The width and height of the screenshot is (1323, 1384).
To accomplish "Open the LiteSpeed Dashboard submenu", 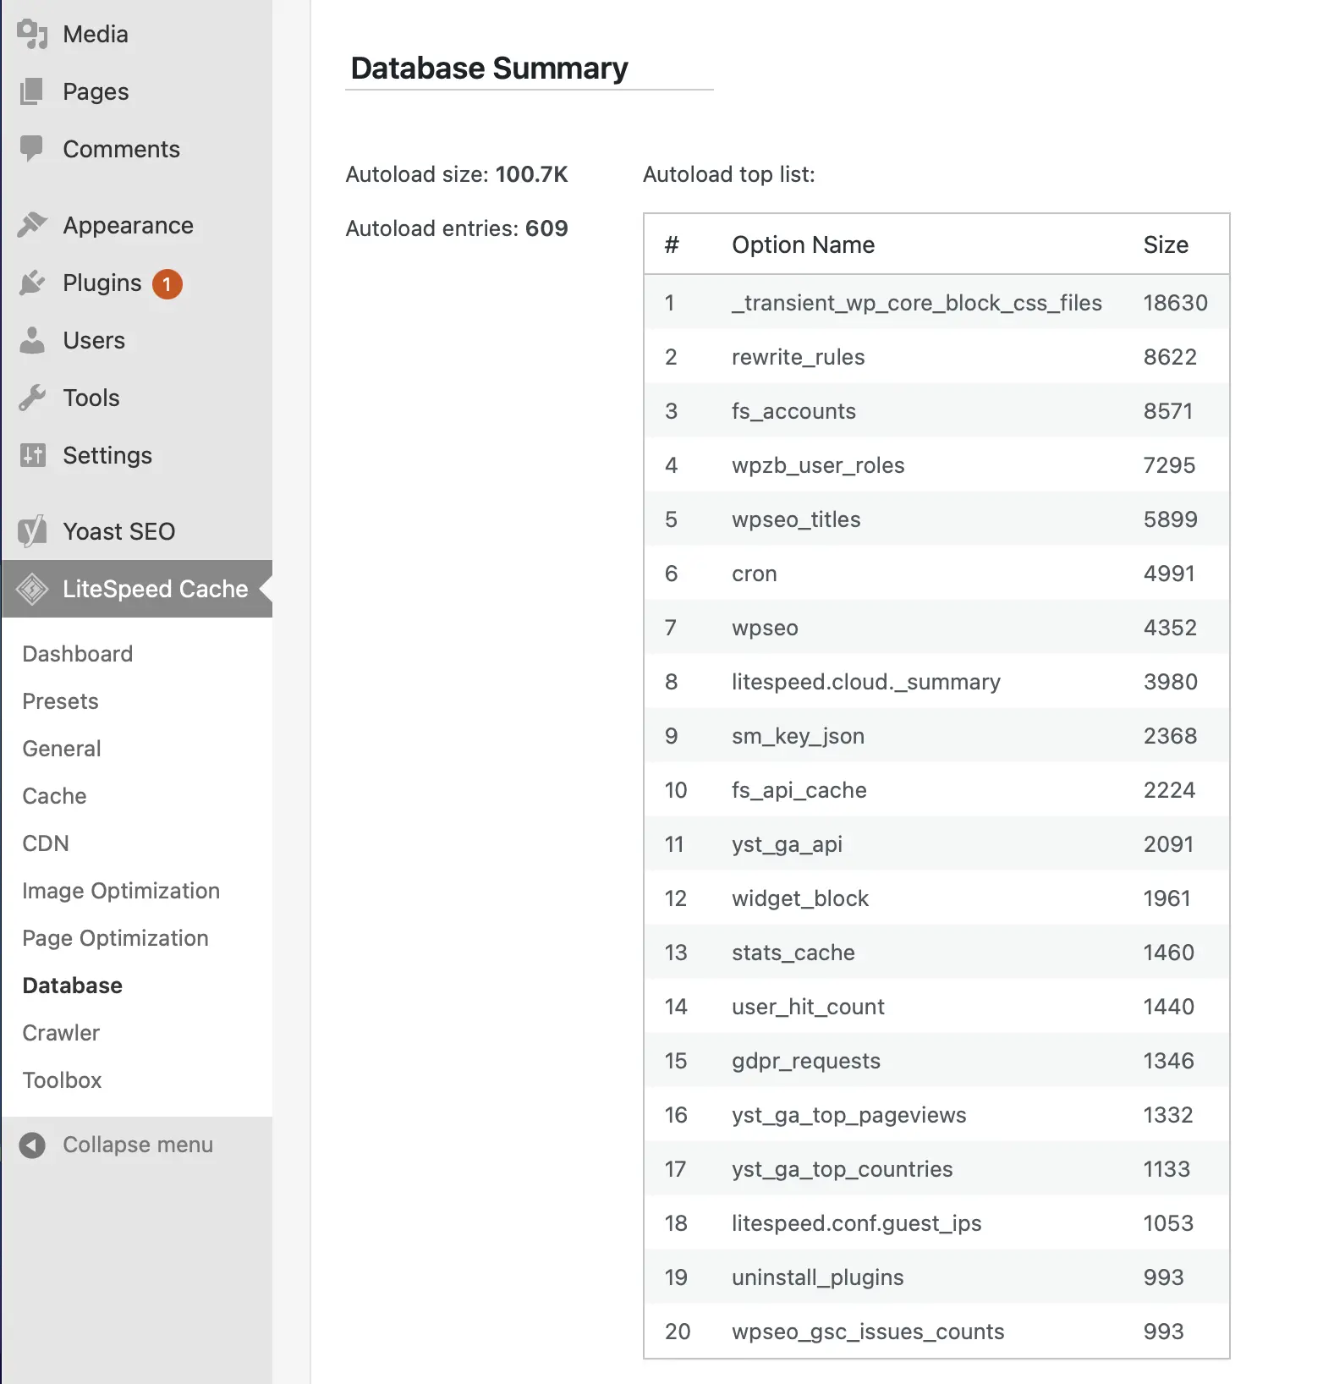I will [76, 653].
